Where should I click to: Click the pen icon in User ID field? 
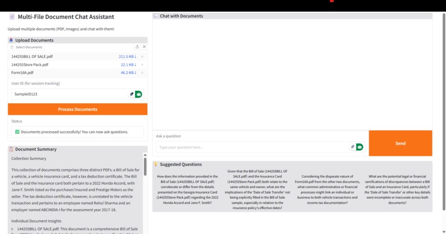click(x=131, y=94)
